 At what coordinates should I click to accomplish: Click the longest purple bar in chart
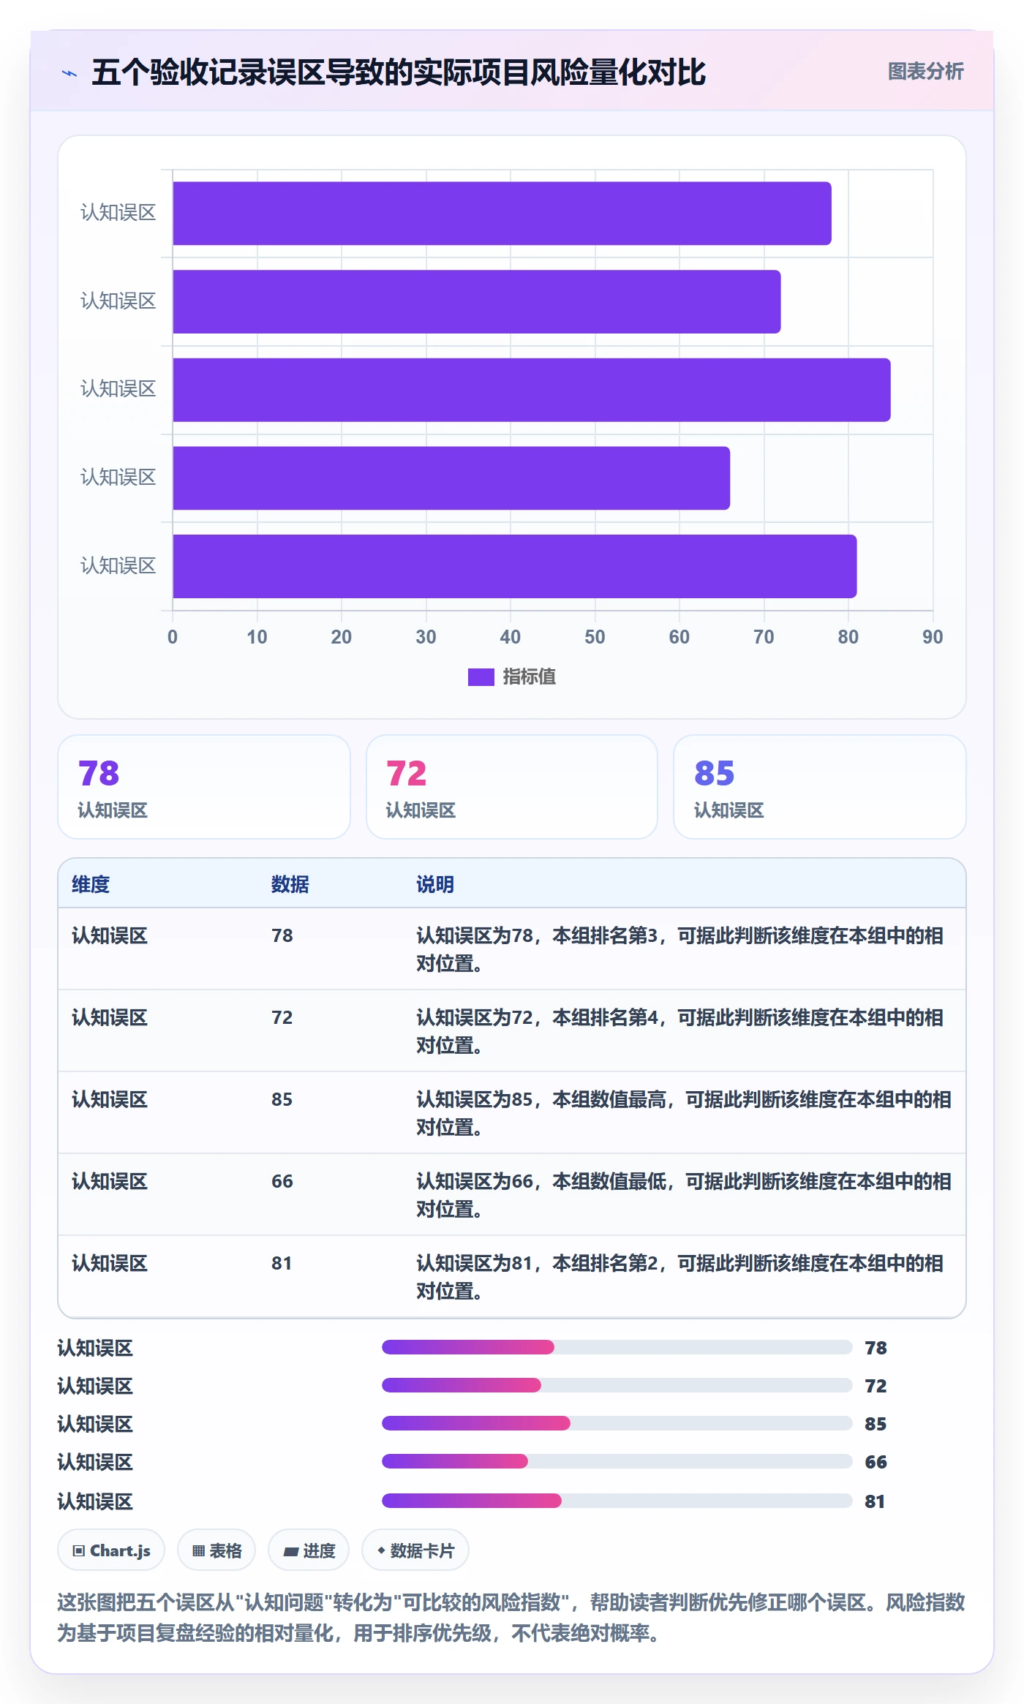click(x=532, y=390)
